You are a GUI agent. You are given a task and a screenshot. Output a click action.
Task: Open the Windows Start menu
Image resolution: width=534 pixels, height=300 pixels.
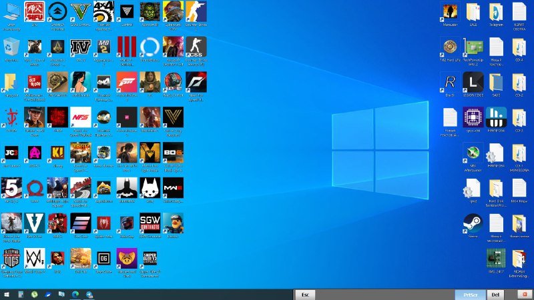click(7, 294)
